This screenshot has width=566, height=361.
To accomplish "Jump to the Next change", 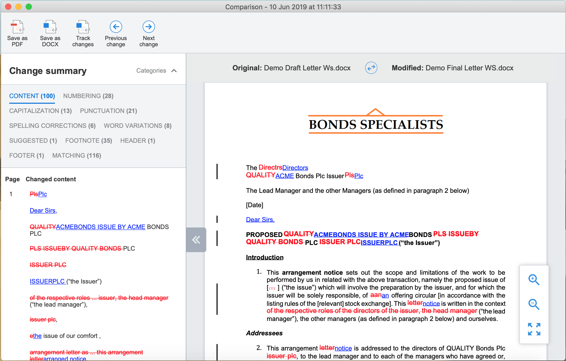I will click(x=149, y=33).
